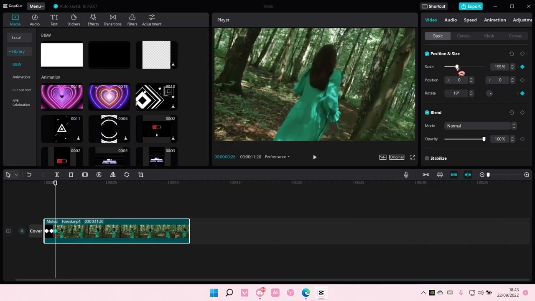This screenshot has height=301, width=535.
Task: Switch to the Animation tab
Action: [x=495, y=20]
